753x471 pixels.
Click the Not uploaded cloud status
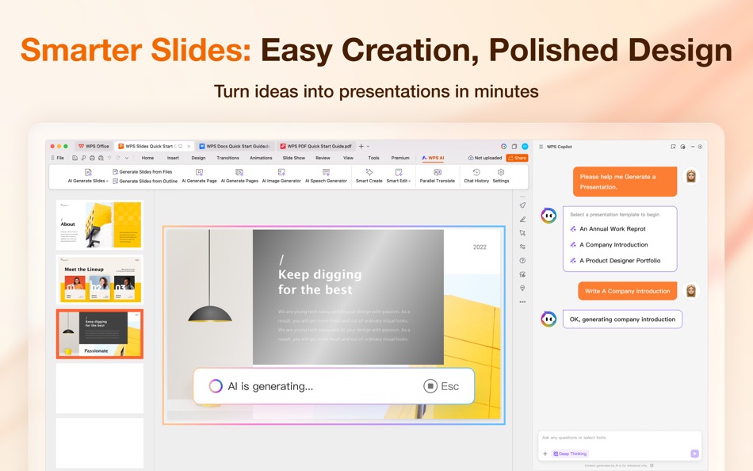pyautogui.click(x=485, y=158)
